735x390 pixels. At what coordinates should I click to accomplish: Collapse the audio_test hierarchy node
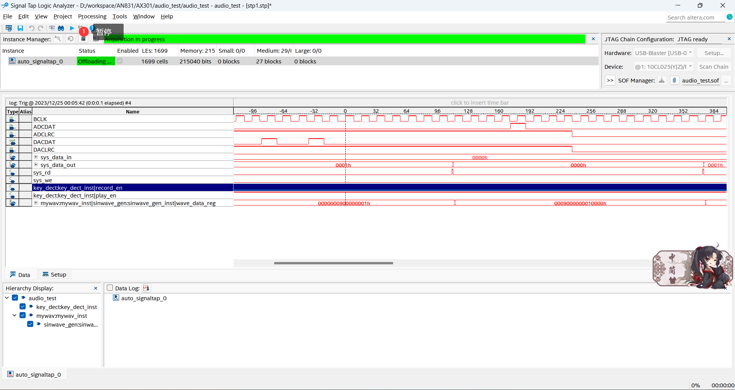pyautogui.click(x=7, y=298)
